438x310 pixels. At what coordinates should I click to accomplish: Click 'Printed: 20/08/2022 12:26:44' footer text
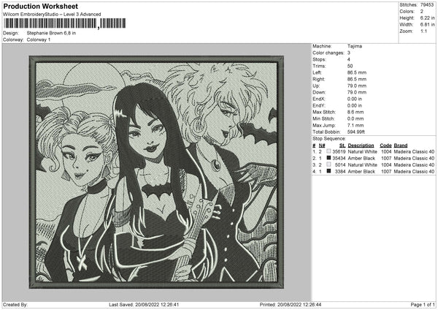click(291, 304)
